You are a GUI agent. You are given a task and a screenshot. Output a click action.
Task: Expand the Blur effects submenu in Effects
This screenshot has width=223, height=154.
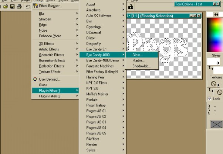(55, 14)
